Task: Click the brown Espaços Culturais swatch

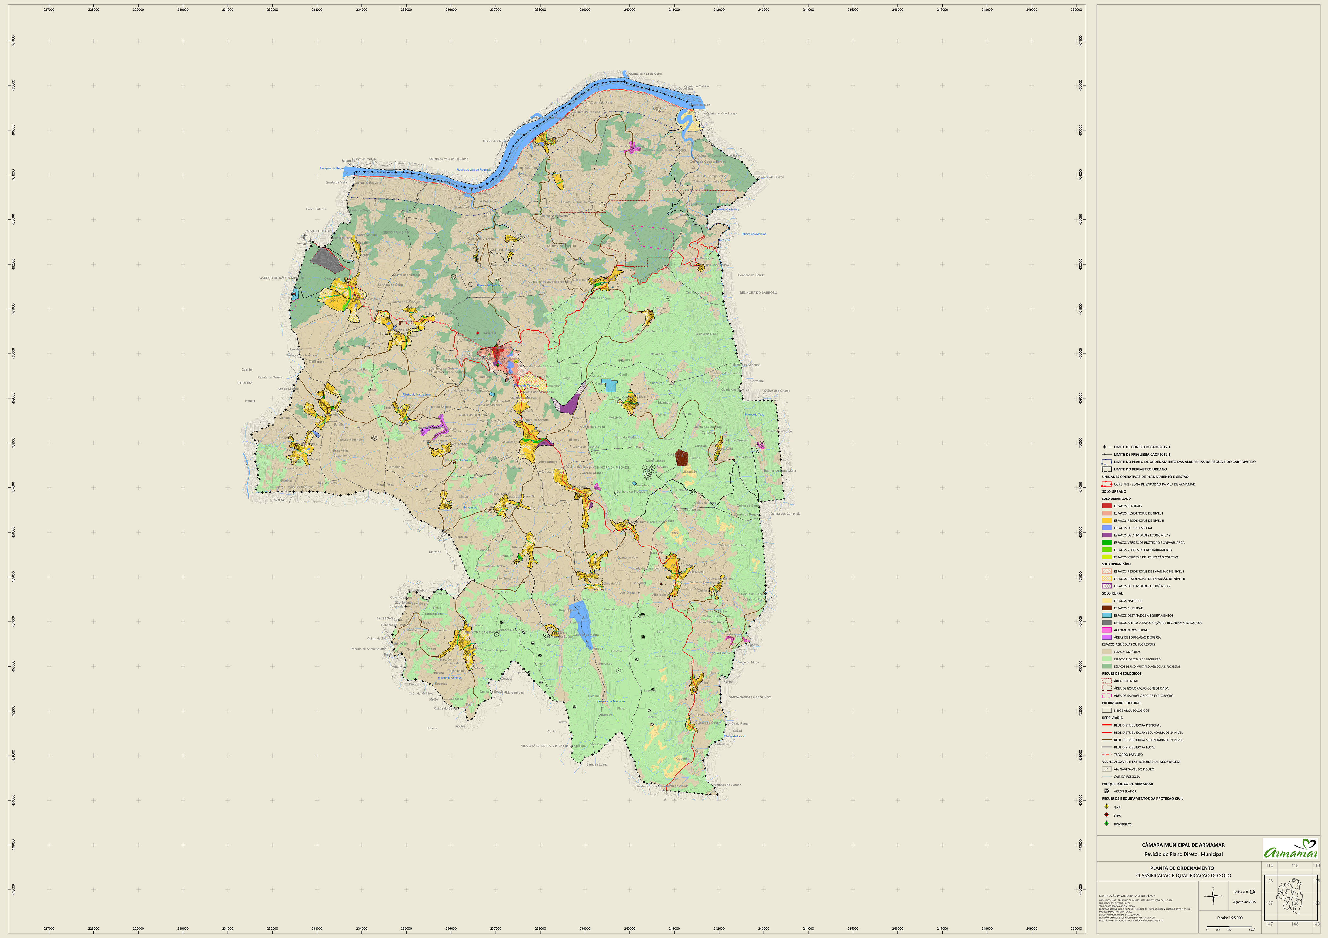Action: coord(1106,608)
